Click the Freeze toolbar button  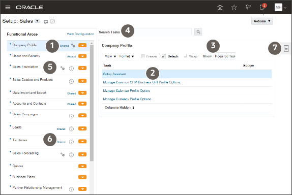tap(149, 56)
